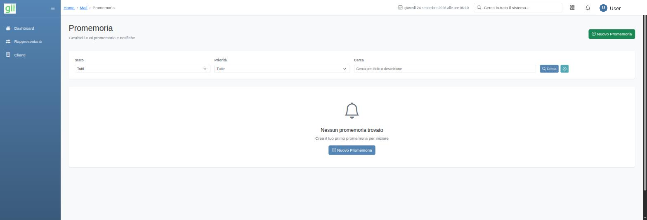Collapse the sidebar with hamburger icon
647x220 pixels.
click(52, 8)
